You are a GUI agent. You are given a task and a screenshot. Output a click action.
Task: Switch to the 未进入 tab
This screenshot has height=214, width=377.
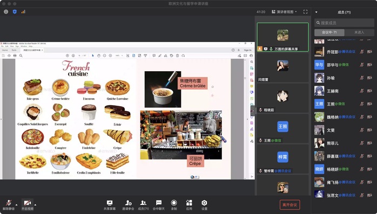coord(359,32)
